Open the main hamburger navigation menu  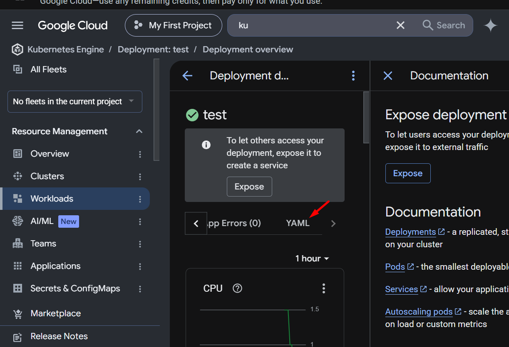[17, 25]
